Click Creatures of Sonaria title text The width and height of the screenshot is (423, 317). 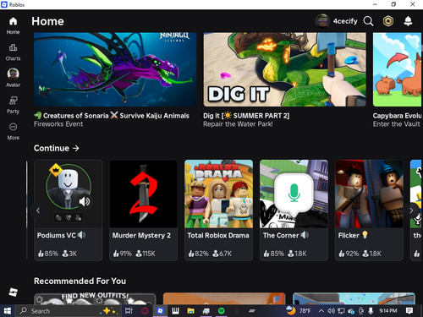[112, 116]
